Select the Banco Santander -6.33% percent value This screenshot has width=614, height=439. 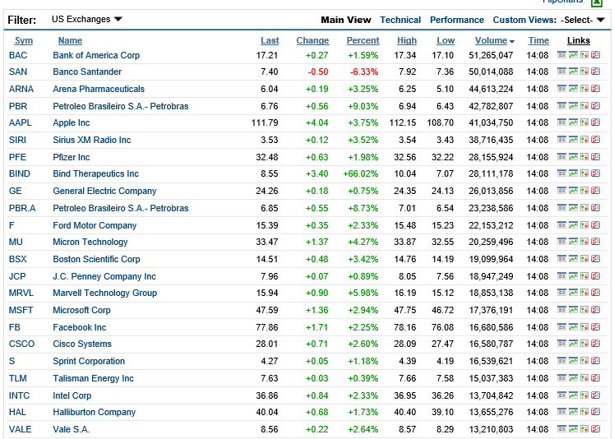pyautogui.click(x=364, y=72)
